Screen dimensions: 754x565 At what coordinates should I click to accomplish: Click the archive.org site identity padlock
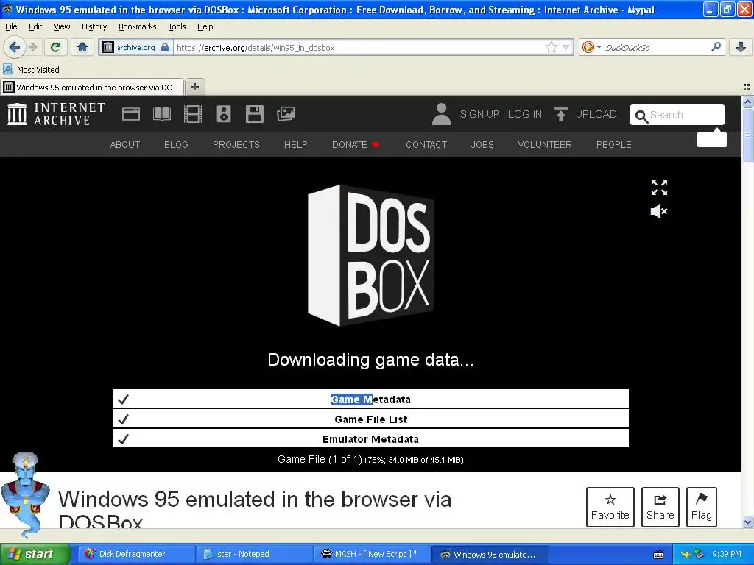(165, 47)
